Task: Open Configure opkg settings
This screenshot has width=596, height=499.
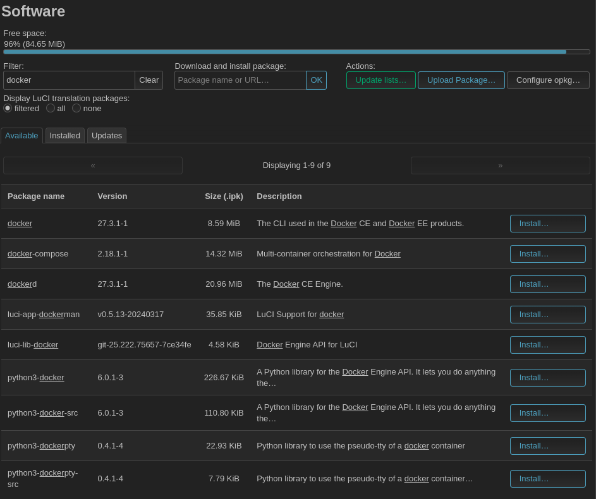Action: tap(548, 80)
